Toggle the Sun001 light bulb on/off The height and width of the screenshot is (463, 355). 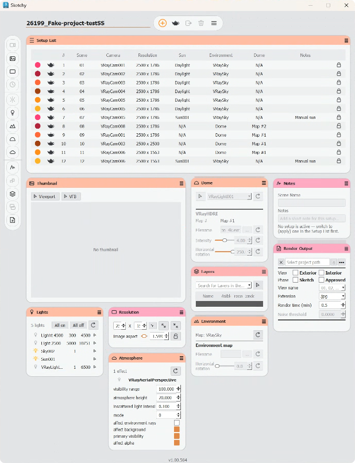coord(36,359)
